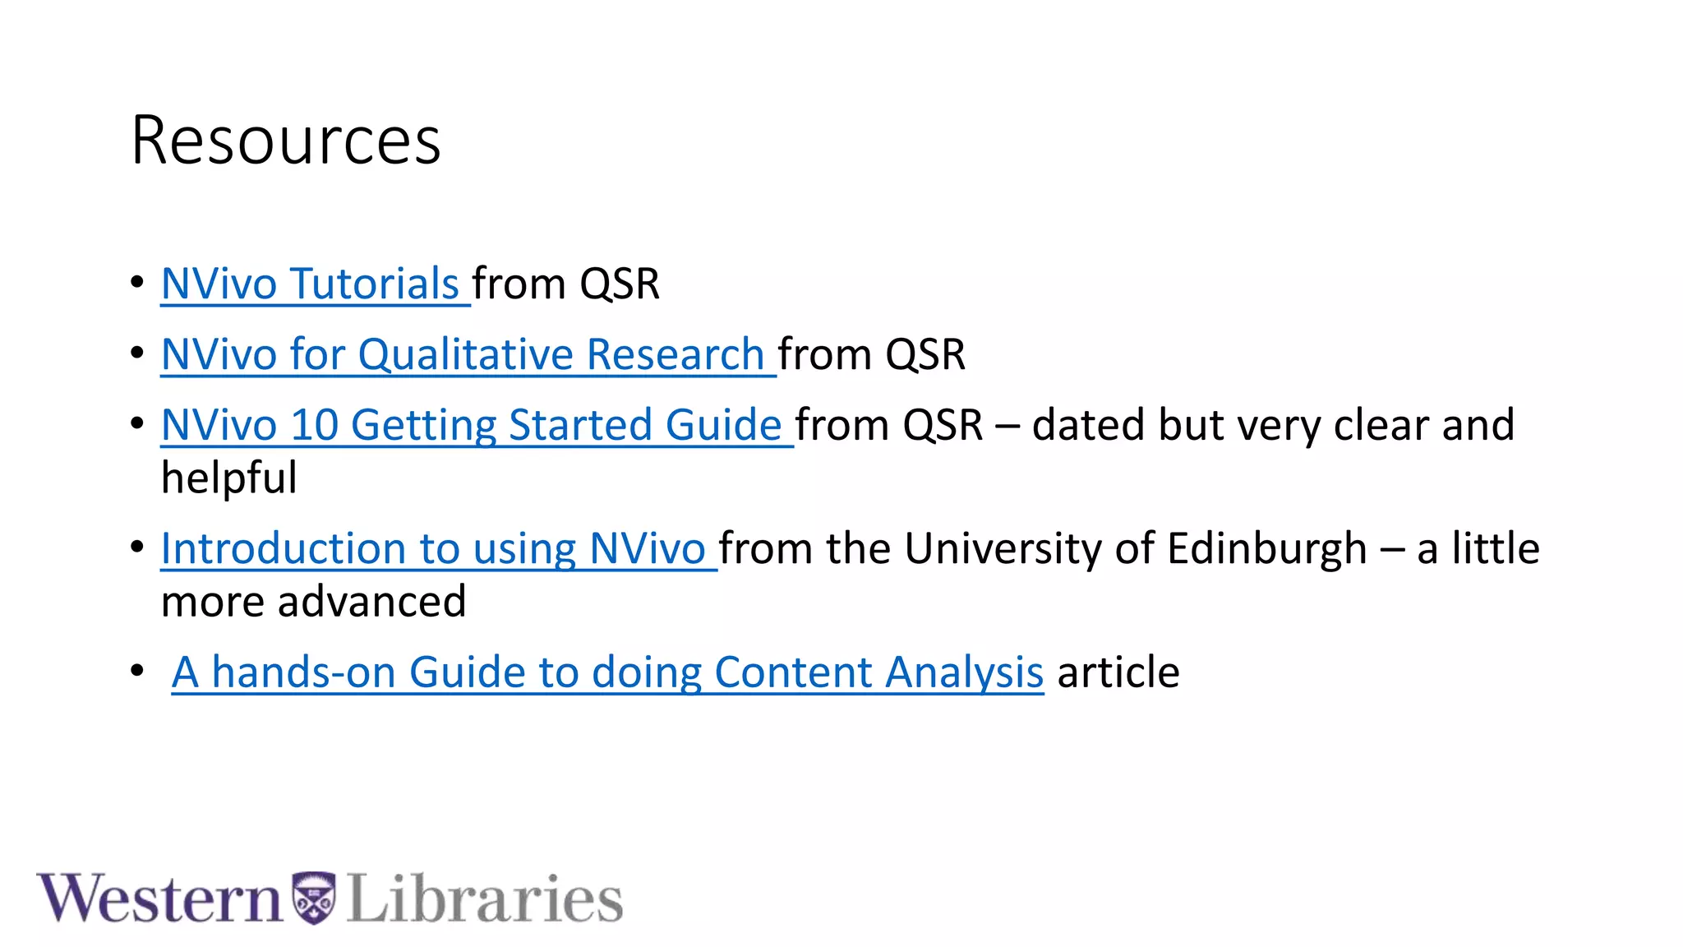This screenshot has width=1683, height=947.
Task: Visit the Introduction to using NVivo link
Action: pyautogui.click(x=439, y=549)
